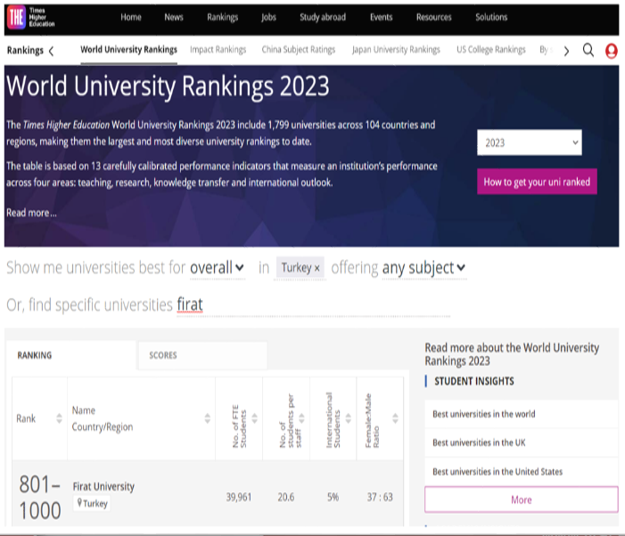Click the 37 : 63 ratio value
The width and height of the screenshot is (625, 536).
point(380,497)
